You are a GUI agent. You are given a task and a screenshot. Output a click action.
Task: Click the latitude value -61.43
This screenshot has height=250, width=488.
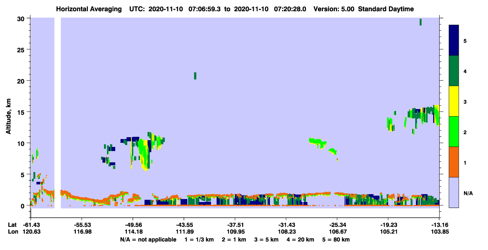point(32,225)
